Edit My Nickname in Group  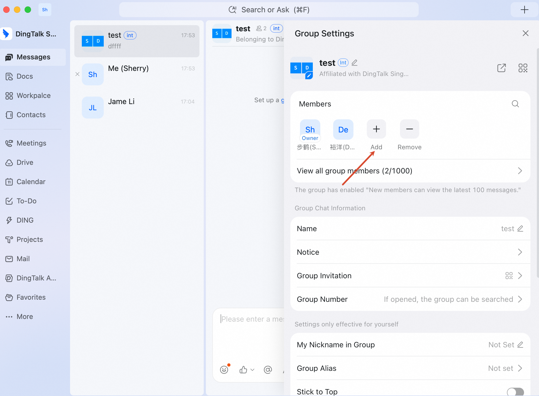pyautogui.click(x=520, y=345)
